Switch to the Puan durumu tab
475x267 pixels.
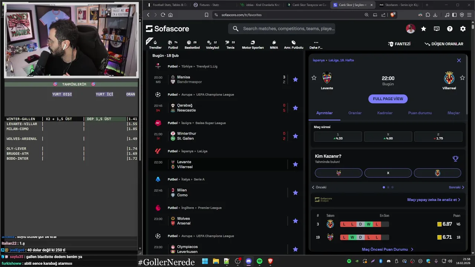420,113
